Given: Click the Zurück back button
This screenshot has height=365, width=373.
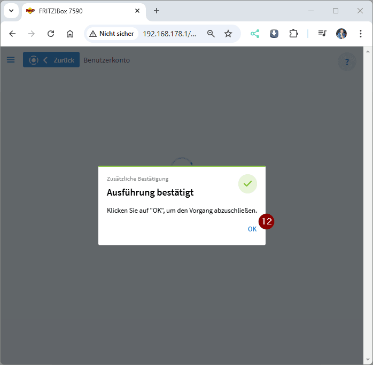Looking at the screenshot, I should coord(51,60).
